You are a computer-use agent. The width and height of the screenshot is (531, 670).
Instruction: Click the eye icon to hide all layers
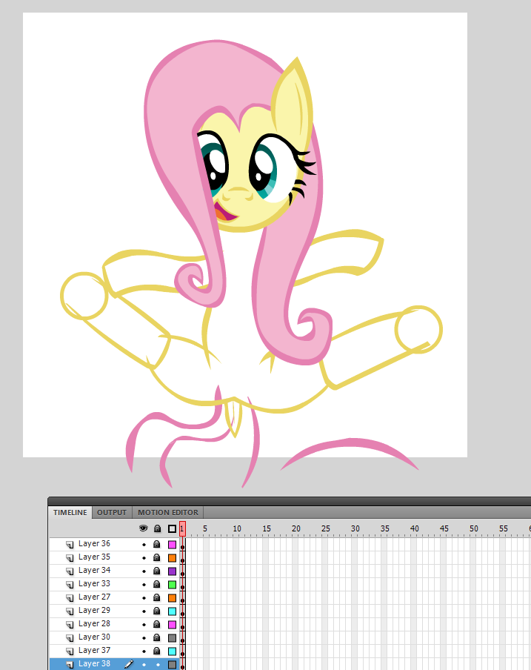point(144,528)
